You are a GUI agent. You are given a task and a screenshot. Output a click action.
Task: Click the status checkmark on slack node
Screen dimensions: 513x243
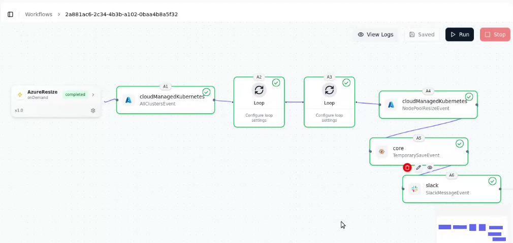[x=492, y=181]
